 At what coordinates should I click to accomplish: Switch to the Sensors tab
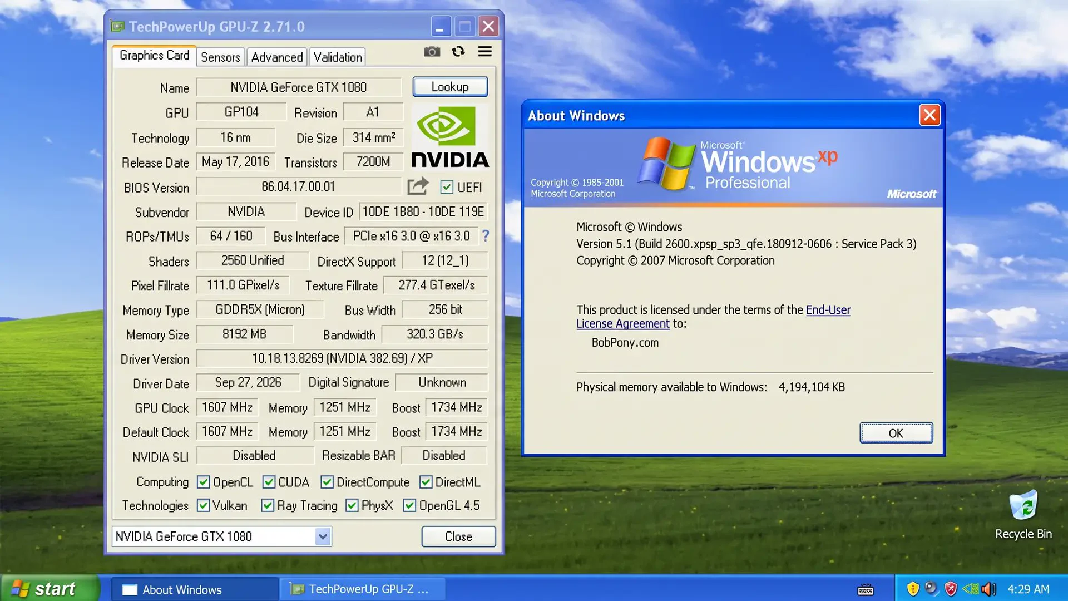click(x=220, y=57)
